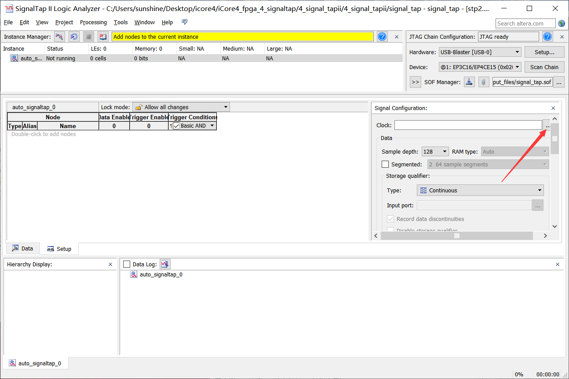Click the Signal Configuration horizontal scrollbar thumb
Image resolution: width=569 pixels, height=379 pixels.
point(457,235)
